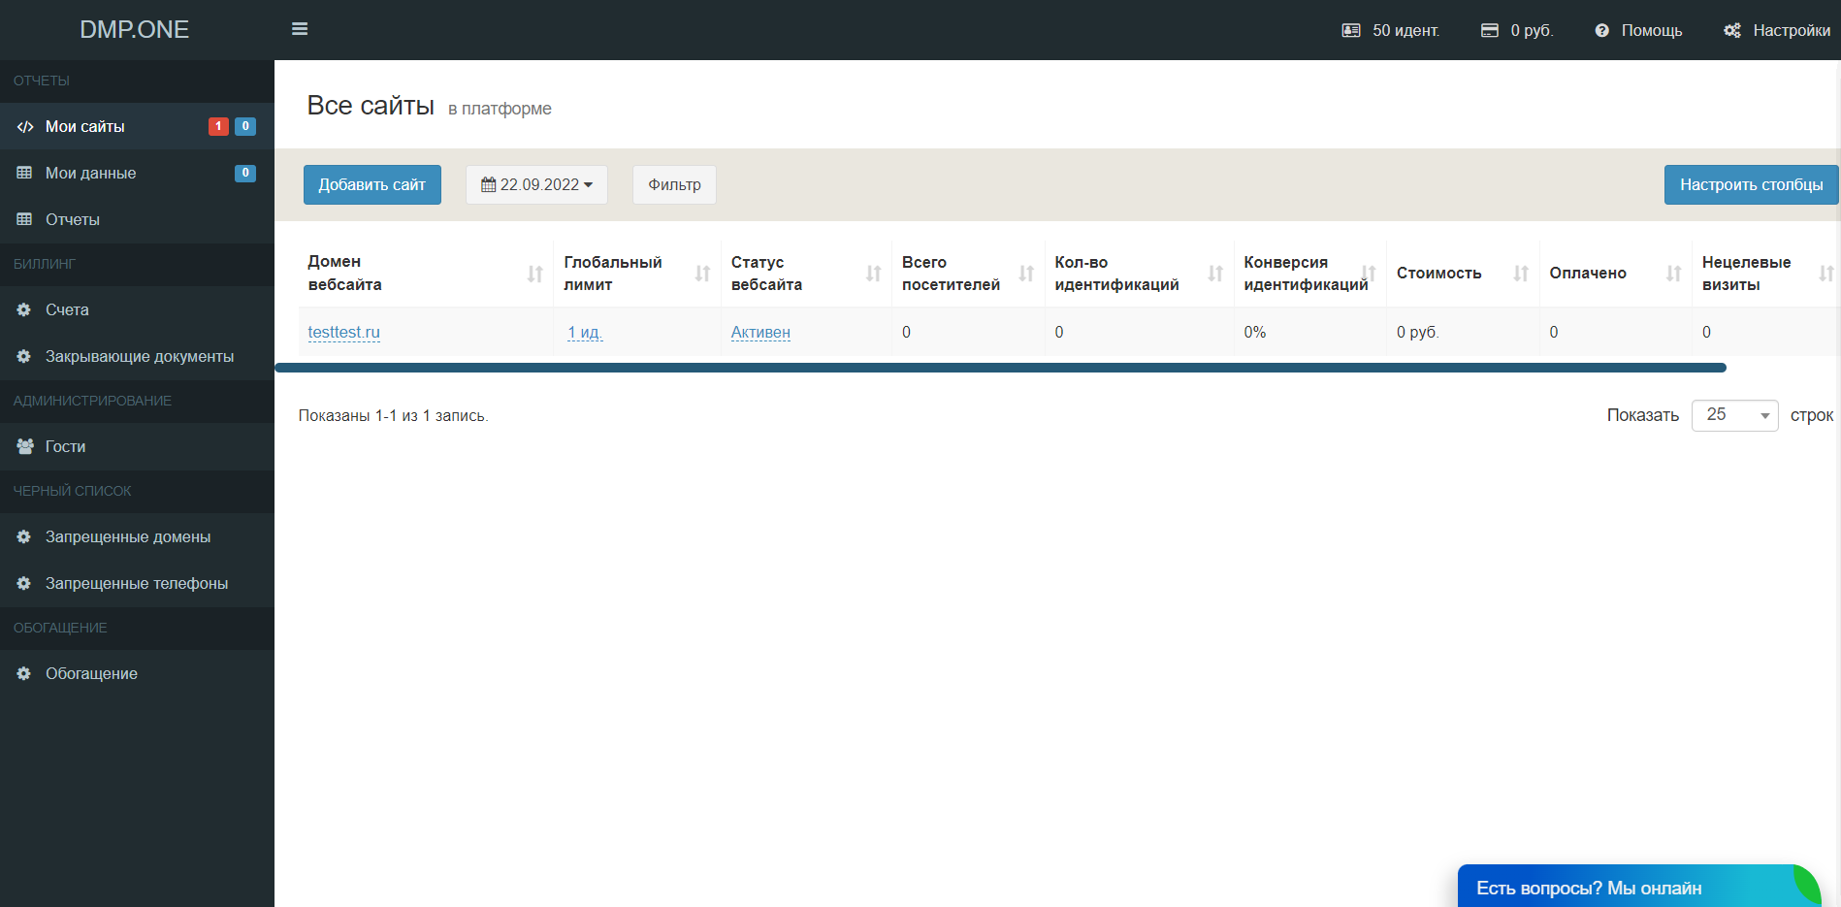The image size is (1841, 907).
Task: Open Помощь in the top bar
Action: pos(1638,31)
